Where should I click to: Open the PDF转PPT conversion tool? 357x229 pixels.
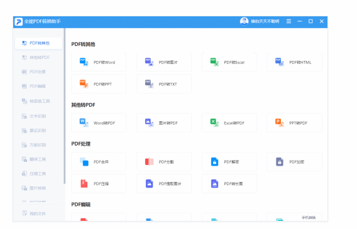tap(99, 84)
